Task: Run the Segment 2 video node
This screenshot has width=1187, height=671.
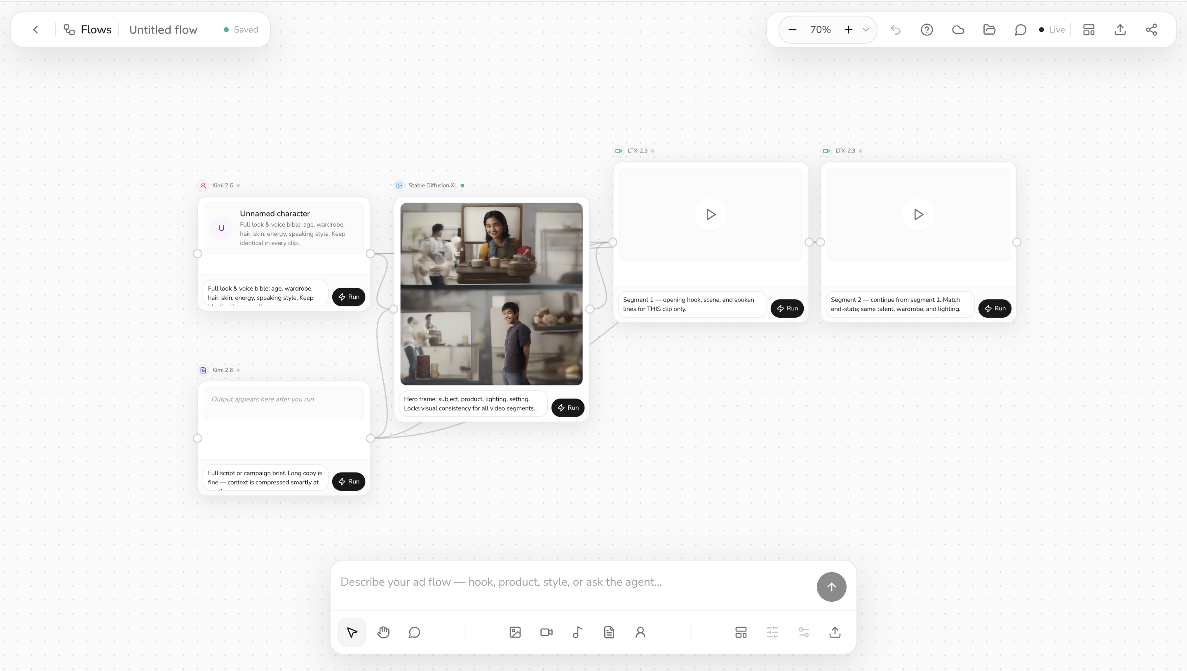Action: tap(995, 308)
